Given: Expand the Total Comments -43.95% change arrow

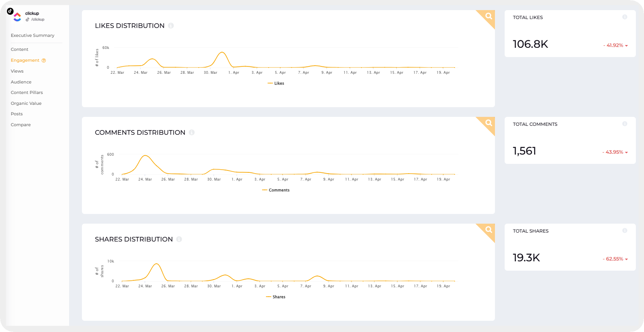Looking at the screenshot, I should (627, 153).
